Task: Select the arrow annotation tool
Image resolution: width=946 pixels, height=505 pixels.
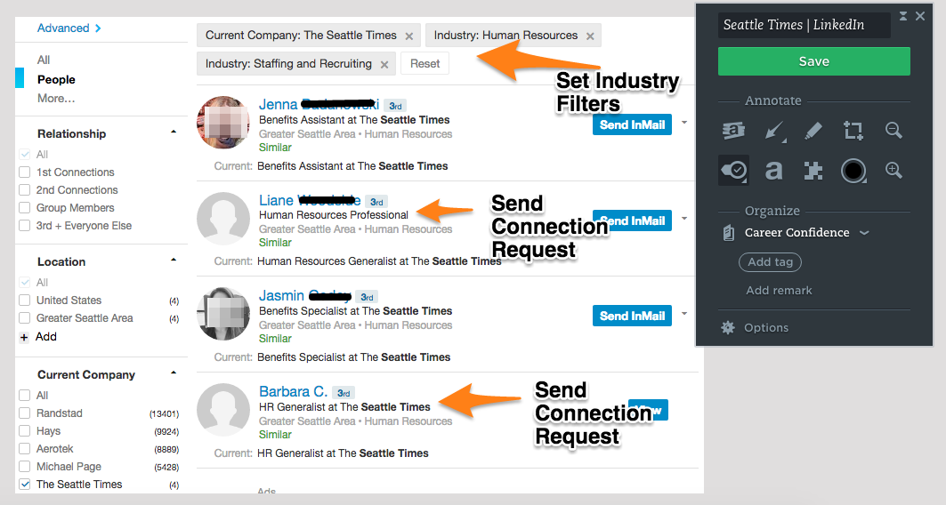Action: pyautogui.click(x=773, y=132)
